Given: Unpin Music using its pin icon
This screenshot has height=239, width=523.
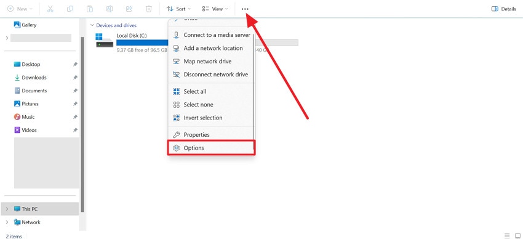Looking at the screenshot, I should 76,117.
